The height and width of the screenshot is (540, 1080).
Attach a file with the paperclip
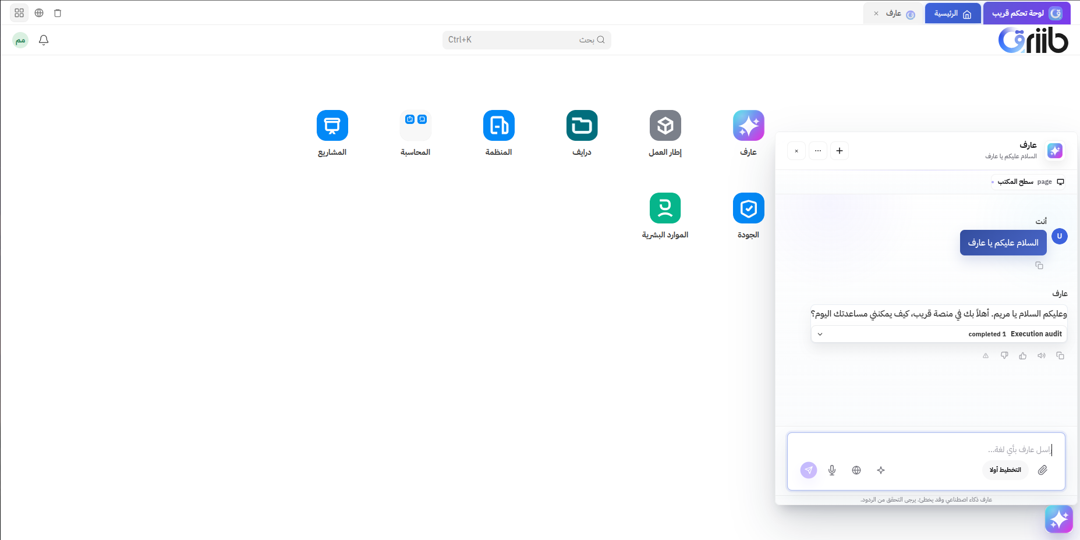1043,470
